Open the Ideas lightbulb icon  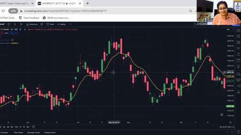coord(238,66)
